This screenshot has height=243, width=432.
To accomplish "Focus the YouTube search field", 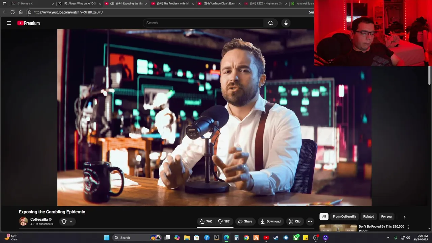I will [203, 23].
